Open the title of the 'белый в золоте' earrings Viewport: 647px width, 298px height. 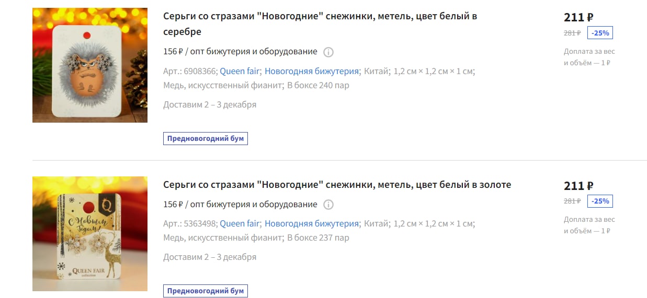337,185
